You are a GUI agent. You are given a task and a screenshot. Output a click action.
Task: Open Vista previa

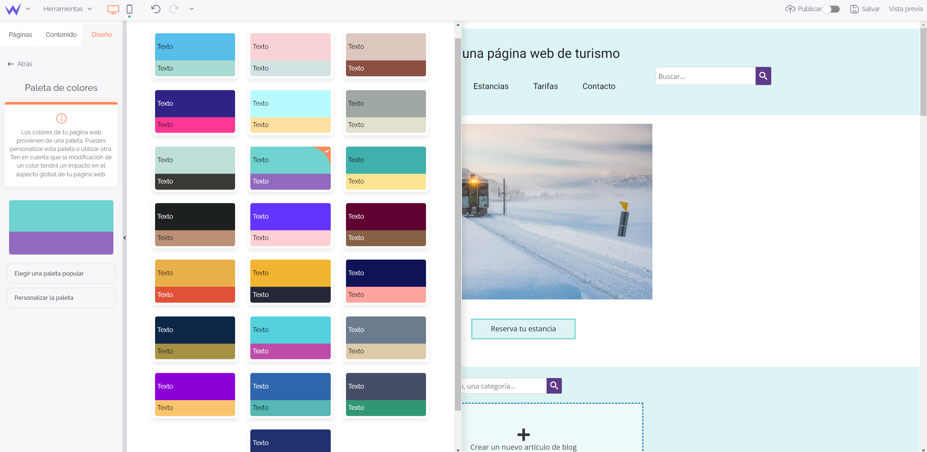[x=905, y=9]
